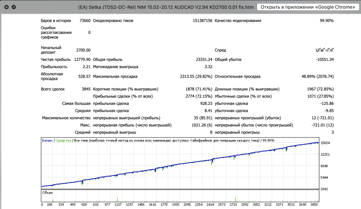Click the net profit value 12779.90
Image resolution: width=361 pixels, height=209 pixels.
coord(82,60)
